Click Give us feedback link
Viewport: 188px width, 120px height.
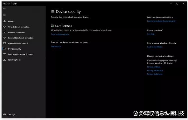tap(154, 47)
